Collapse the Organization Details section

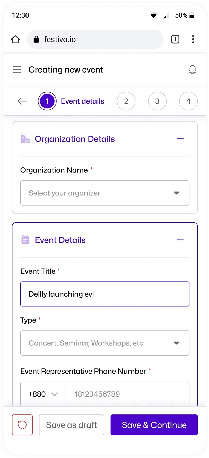coord(180,139)
